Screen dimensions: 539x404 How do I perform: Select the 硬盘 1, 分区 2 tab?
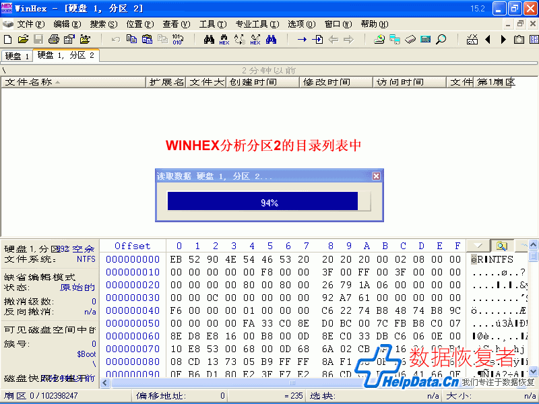coord(66,55)
